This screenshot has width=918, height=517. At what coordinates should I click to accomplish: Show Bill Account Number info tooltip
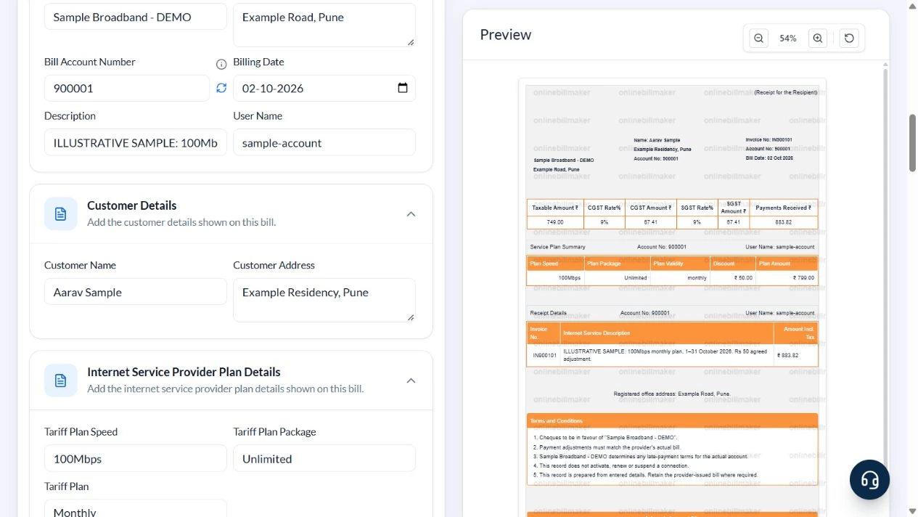tap(221, 64)
